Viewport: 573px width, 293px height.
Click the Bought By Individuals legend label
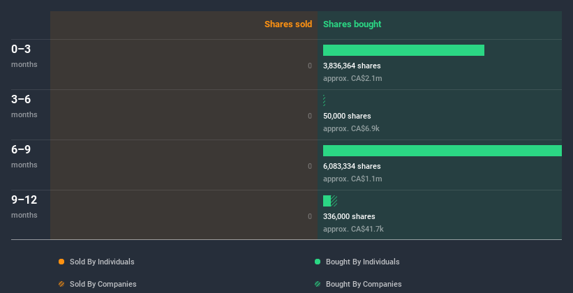(362, 262)
